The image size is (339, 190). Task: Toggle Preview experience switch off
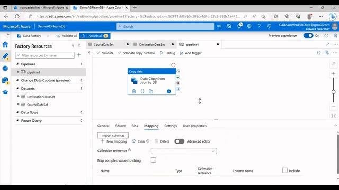(x=308, y=36)
